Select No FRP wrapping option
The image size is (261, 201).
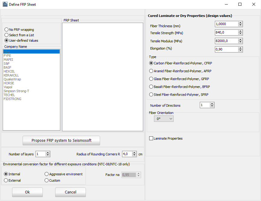tap(7, 30)
